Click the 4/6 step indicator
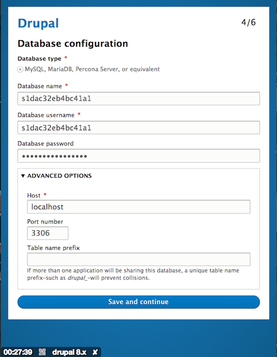The image size is (277, 357). click(248, 22)
